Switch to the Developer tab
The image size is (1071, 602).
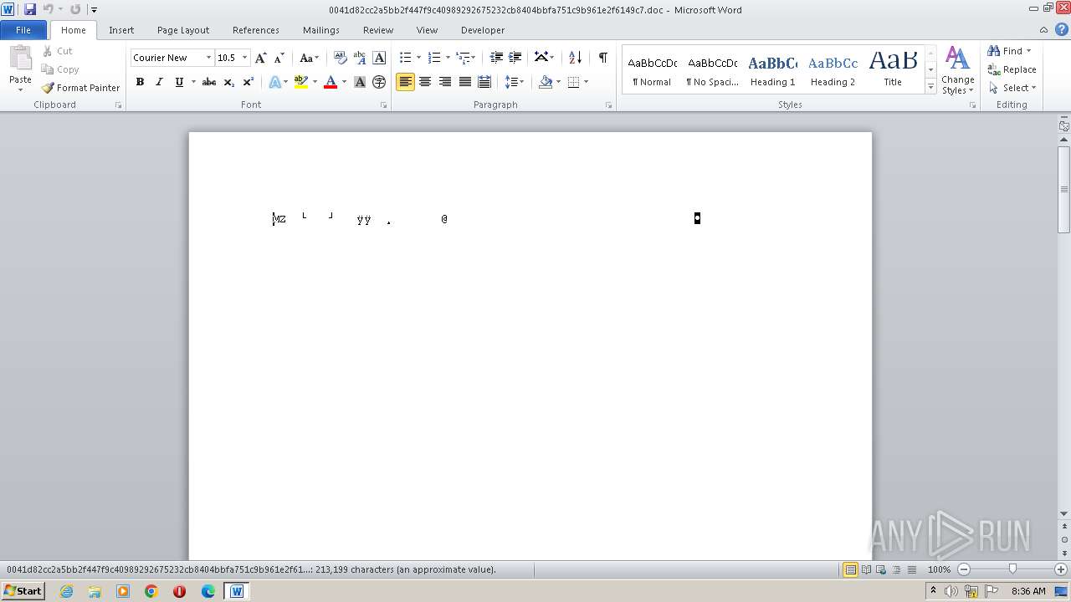[483, 30]
